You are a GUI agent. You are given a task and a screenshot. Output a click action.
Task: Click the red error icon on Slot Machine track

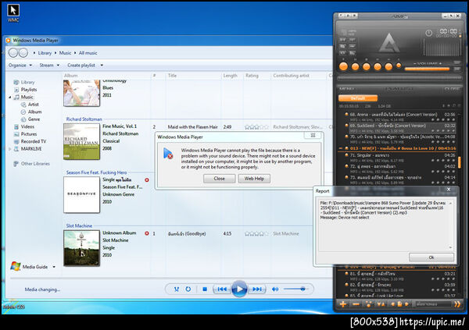tap(147, 233)
